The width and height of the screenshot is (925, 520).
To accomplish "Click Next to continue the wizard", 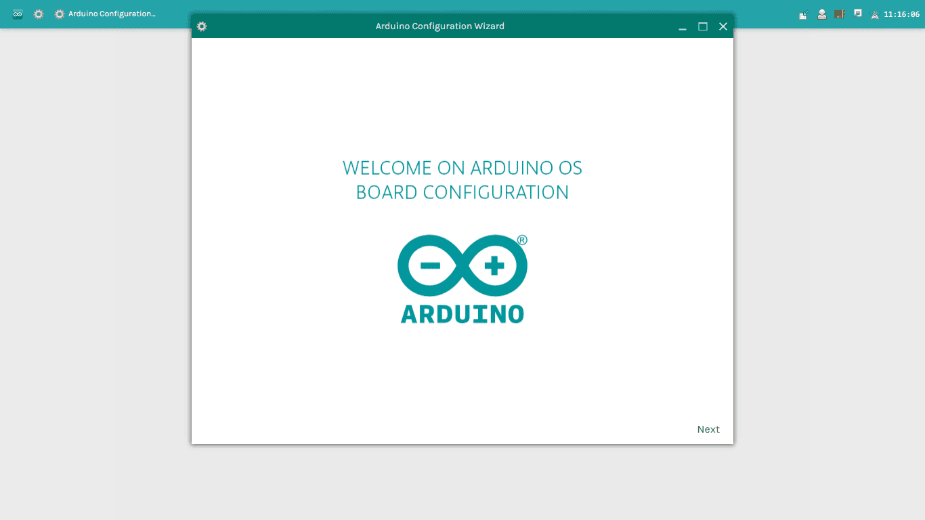I will tap(708, 429).
